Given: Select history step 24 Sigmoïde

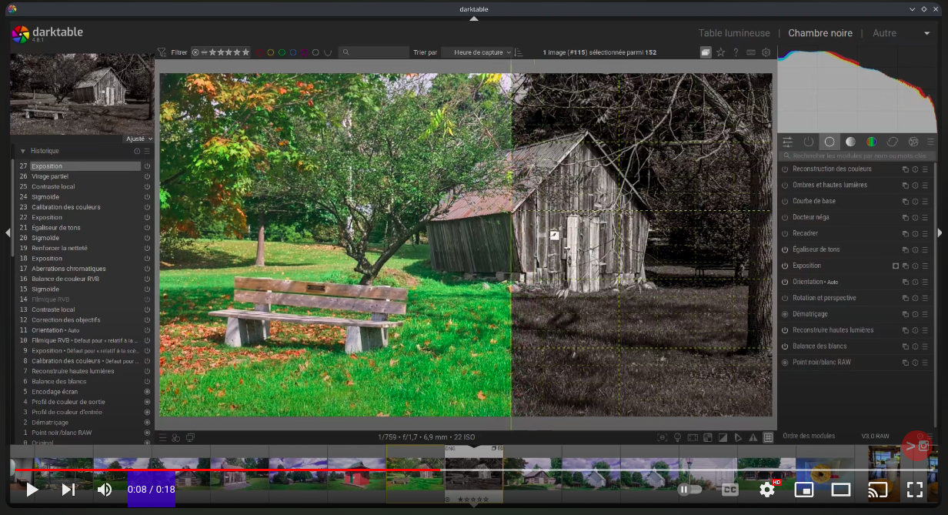Looking at the screenshot, I should [46, 197].
